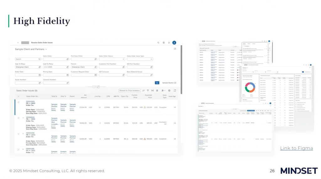Toggle checkbox of the 32254.00 order row
This screenshot has width=321, height=179.
pyautogui.click(x=18, y=134)
